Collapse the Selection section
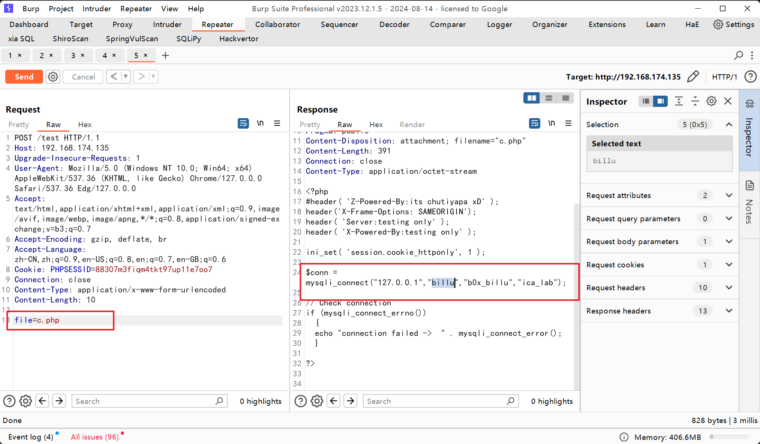760x444 pixels. [729, 124]
